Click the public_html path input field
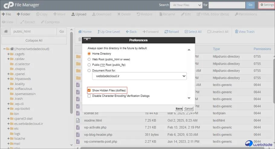The width and height of the screenshot is (275, 149). (34, 31)
